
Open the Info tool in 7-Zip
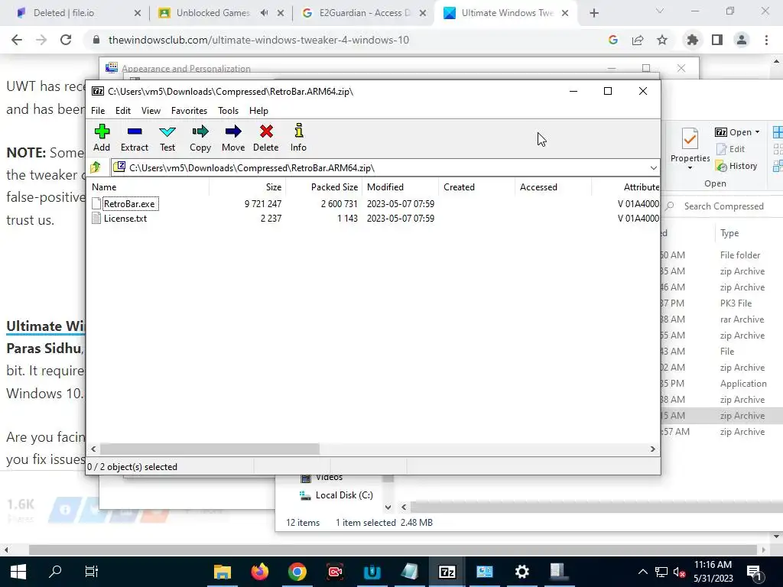coord(299,138)
